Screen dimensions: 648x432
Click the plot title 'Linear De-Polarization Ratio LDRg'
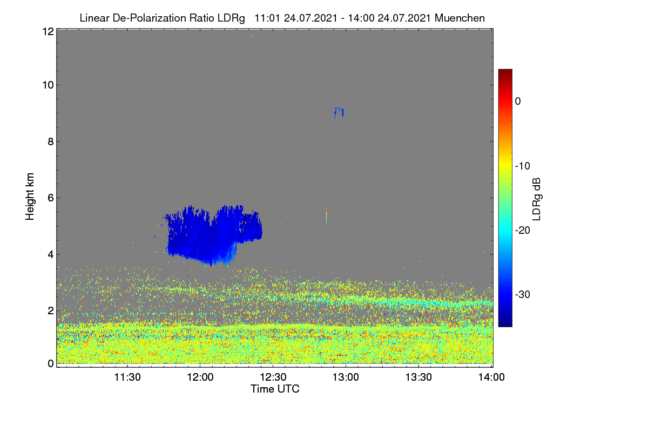(x=162, y=18)
